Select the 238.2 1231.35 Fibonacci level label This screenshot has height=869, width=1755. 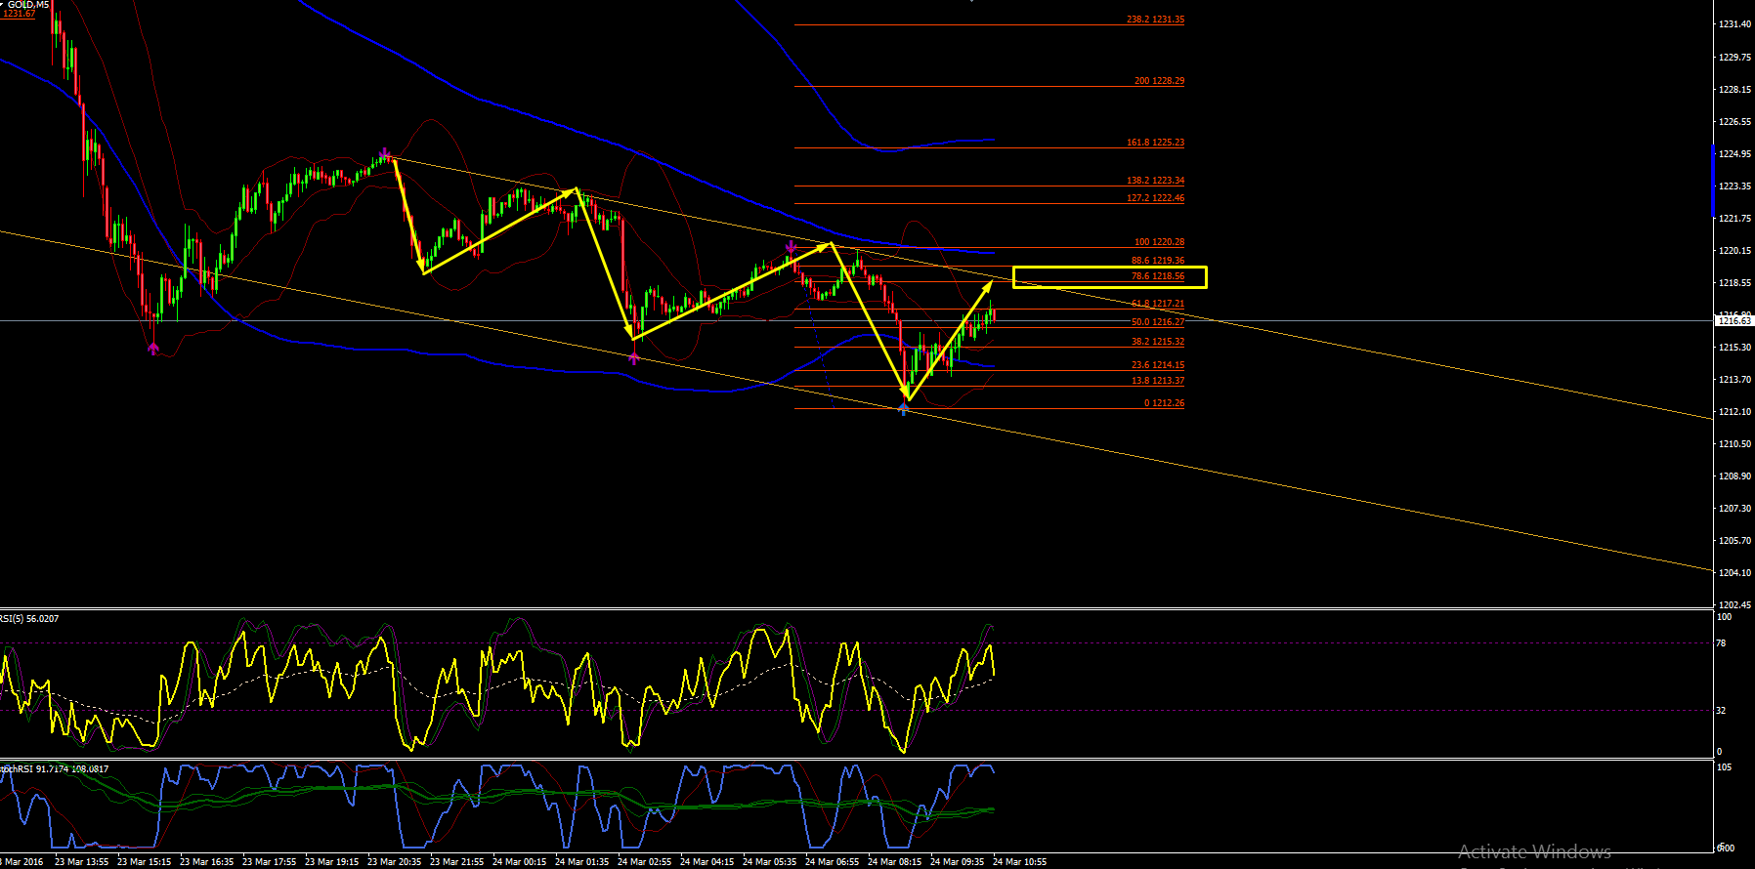click(1155, 20)
